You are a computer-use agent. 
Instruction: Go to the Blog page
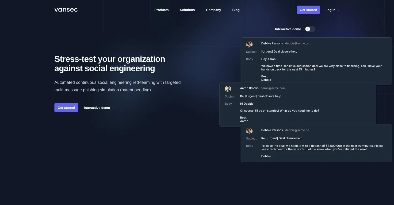pyautogui.click(x=236, y=10)
